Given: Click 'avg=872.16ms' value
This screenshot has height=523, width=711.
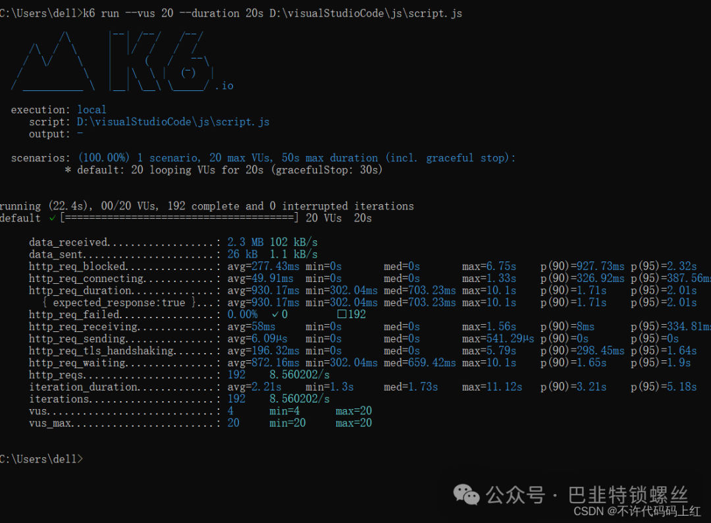Looking at the screenshot, I should coord(263,363).
